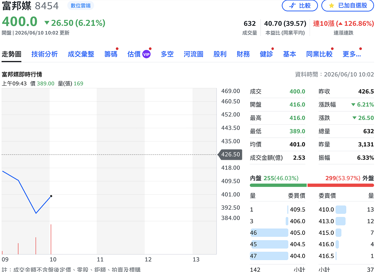Screen dimensions: 377x272
Task: Click the 406.0 bid price
Action: pos(298,221)
